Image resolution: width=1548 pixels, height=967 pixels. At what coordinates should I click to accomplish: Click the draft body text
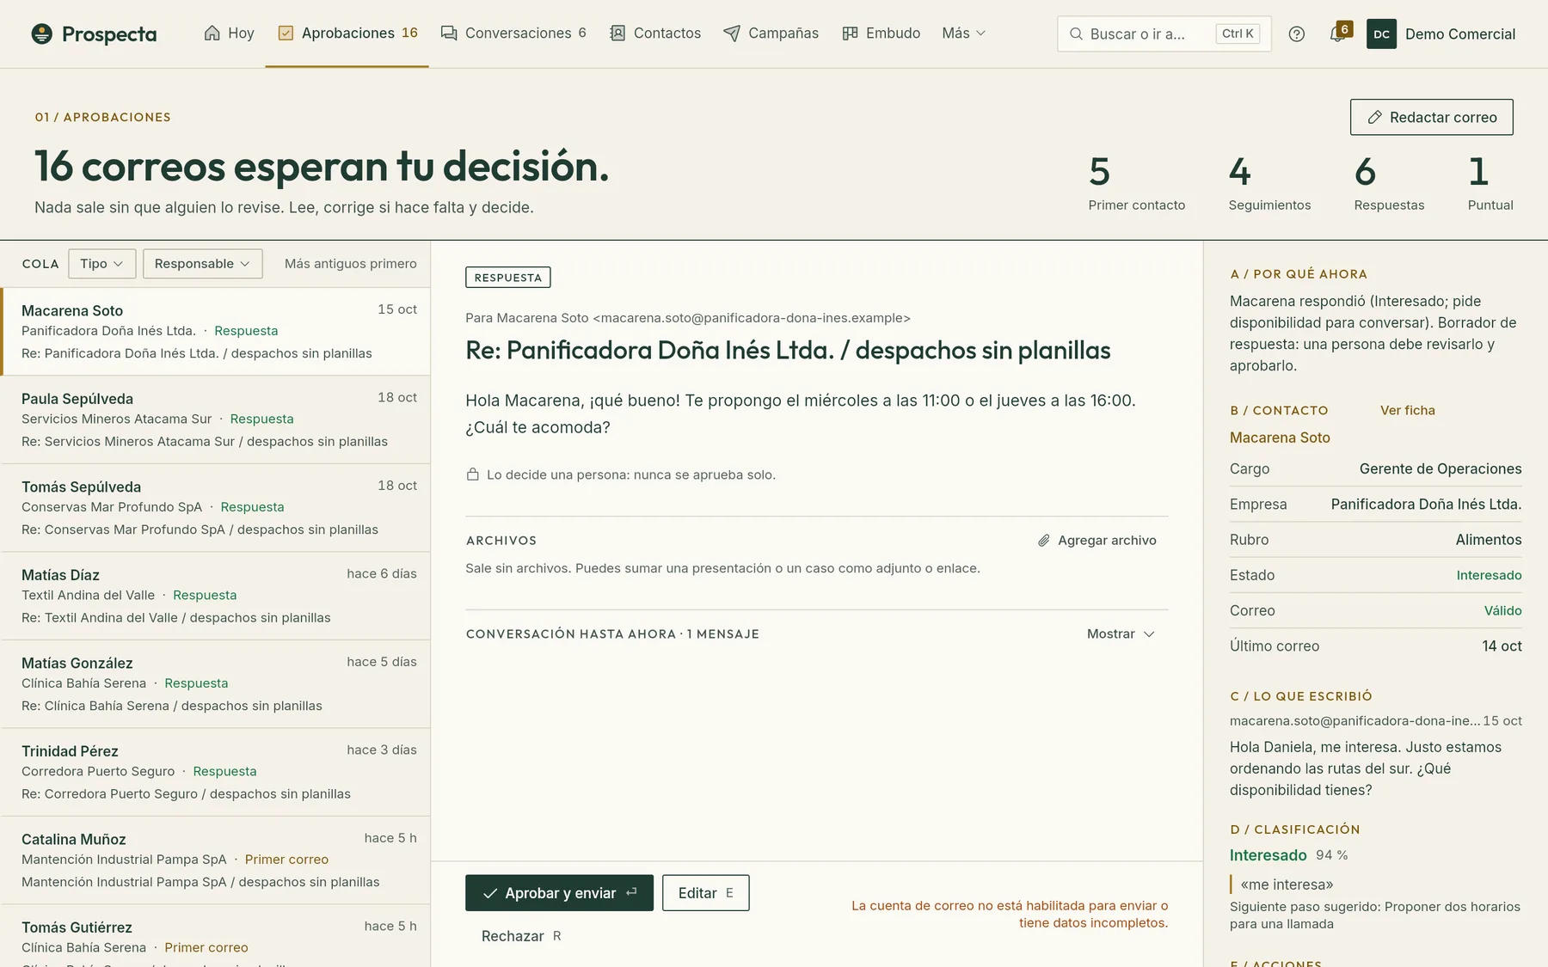(x=801, y=413)
